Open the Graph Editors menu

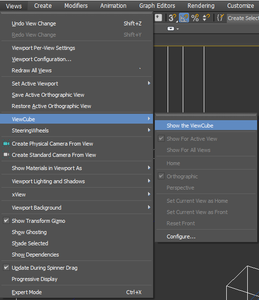[x=157, y=6]
